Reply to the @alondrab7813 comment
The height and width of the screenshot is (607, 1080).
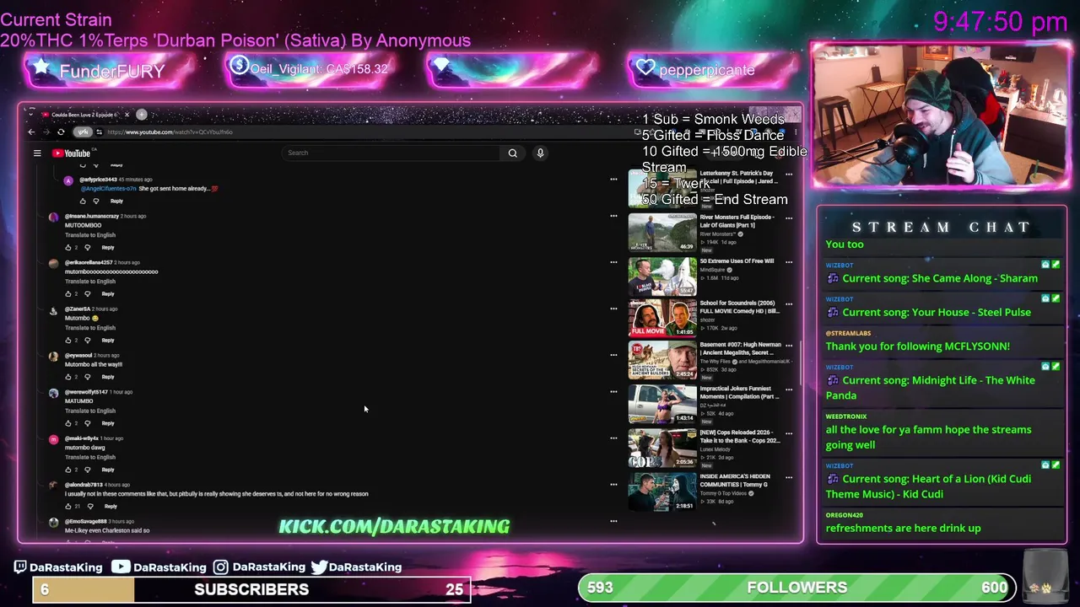(111, 507)
